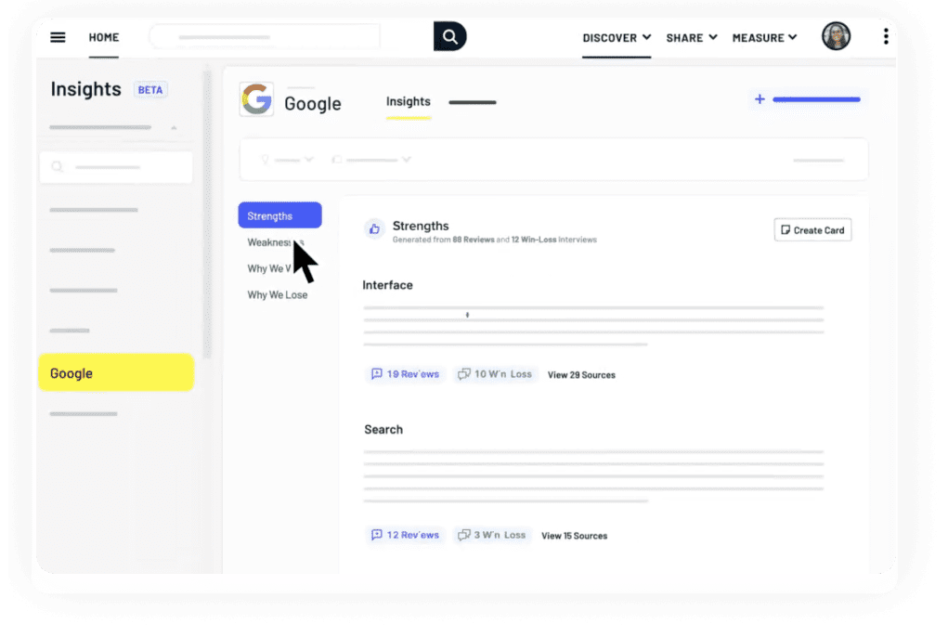The width and height of the screenshot is (948, 637).
Task: Open the user profile avatar
Action: click(836, 37)
